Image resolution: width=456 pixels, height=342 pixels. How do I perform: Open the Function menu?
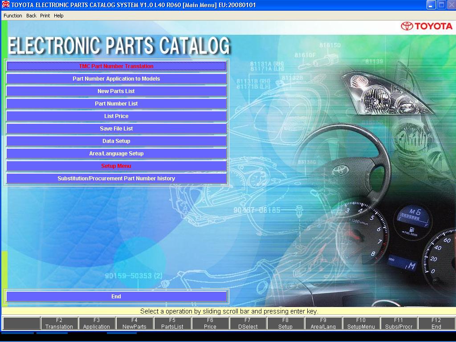click(x=13, y=16)
